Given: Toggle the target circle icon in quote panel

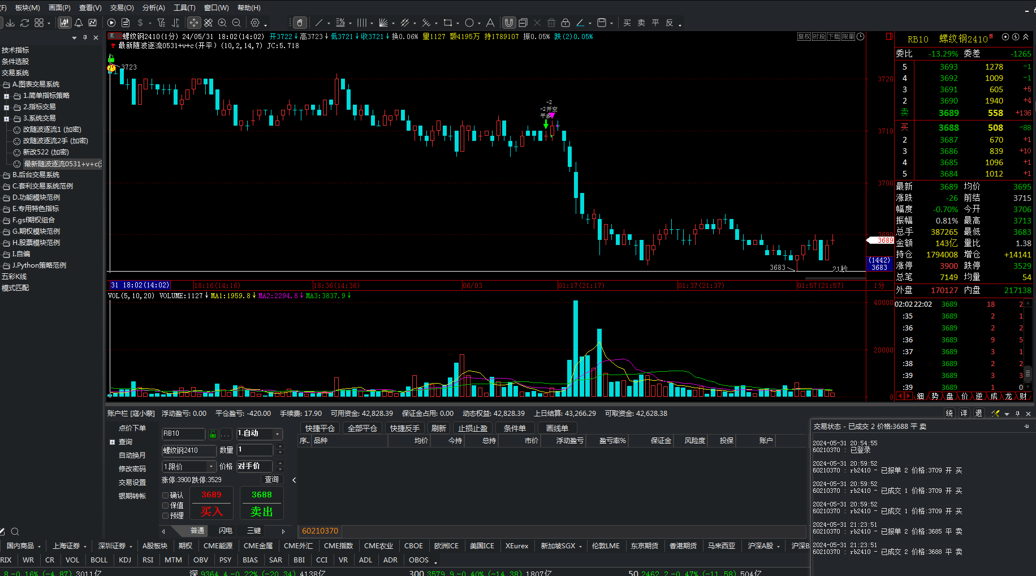Looking at the screenshot, I should coord(1005,37).
